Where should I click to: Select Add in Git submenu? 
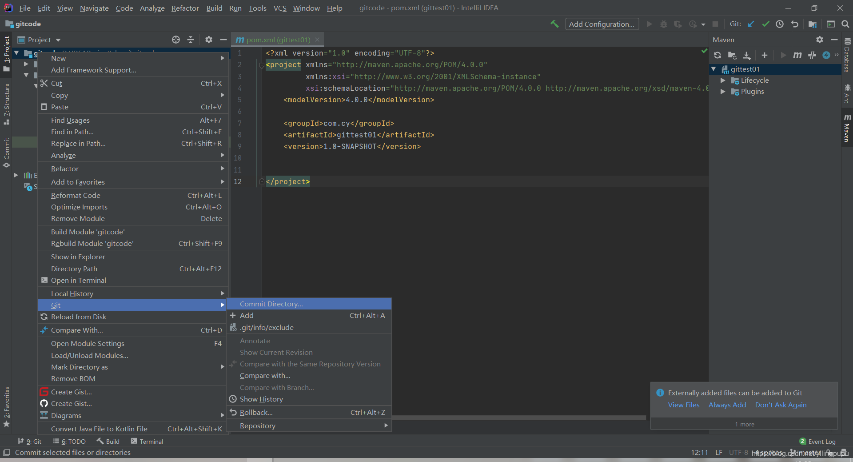(309, 315)
